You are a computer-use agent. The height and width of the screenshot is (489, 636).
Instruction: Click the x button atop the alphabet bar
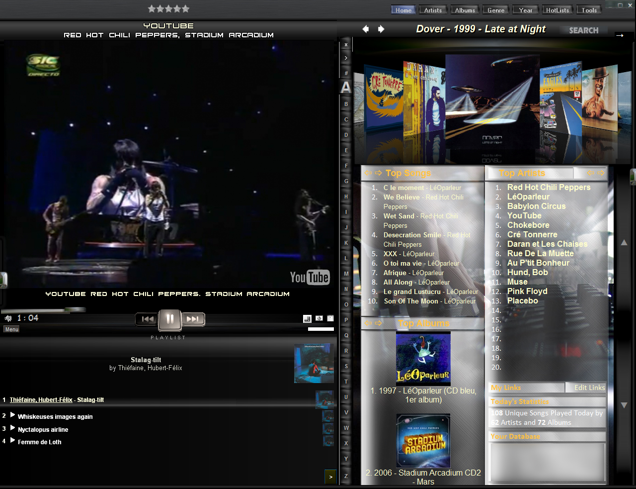[346, 45]
